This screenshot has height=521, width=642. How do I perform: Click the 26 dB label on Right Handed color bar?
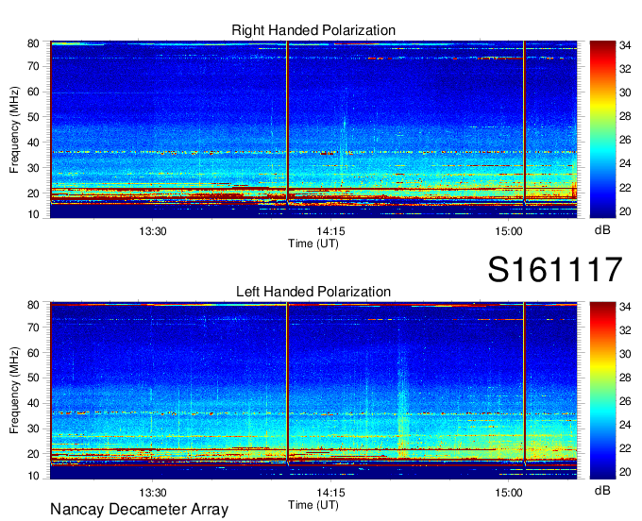click(625, 141)
